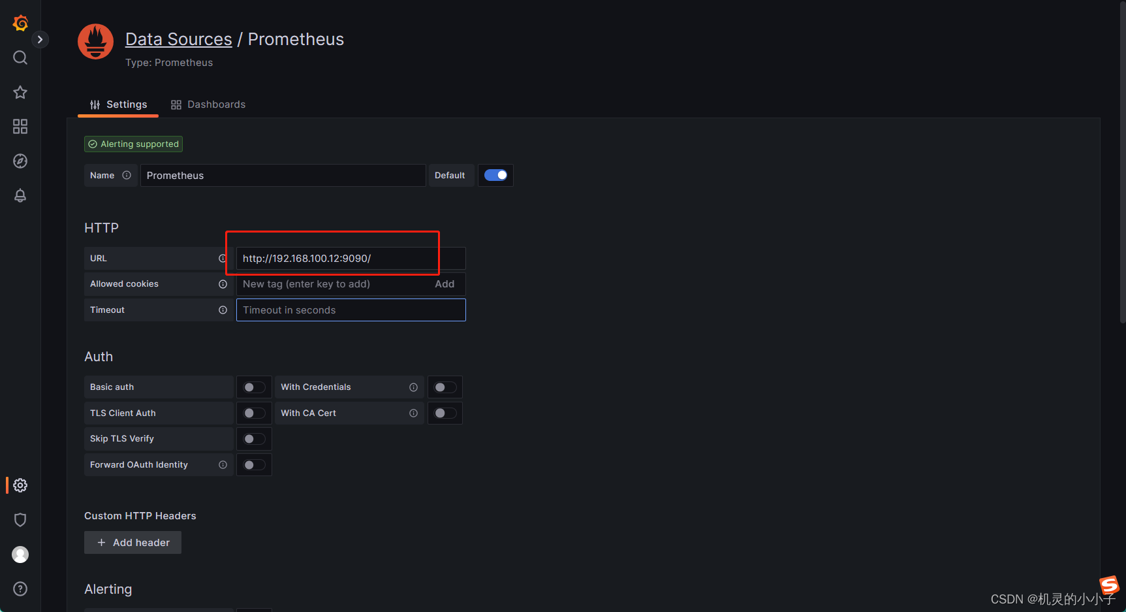
Task: Open the Configuration gear icon
Action: [20, 485]
